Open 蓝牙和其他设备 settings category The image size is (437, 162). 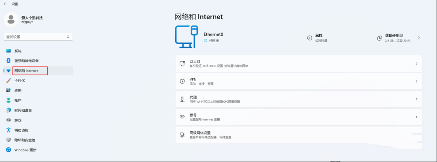(x=38, y=61)
